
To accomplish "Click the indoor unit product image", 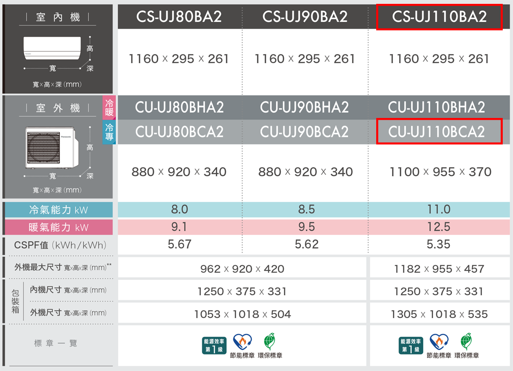I will (52, 48).
